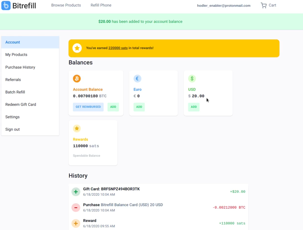Click the -0.00212000 BTC history amount
The width and height of the screenshot is (303, 230).
click(x=229, y=208)
